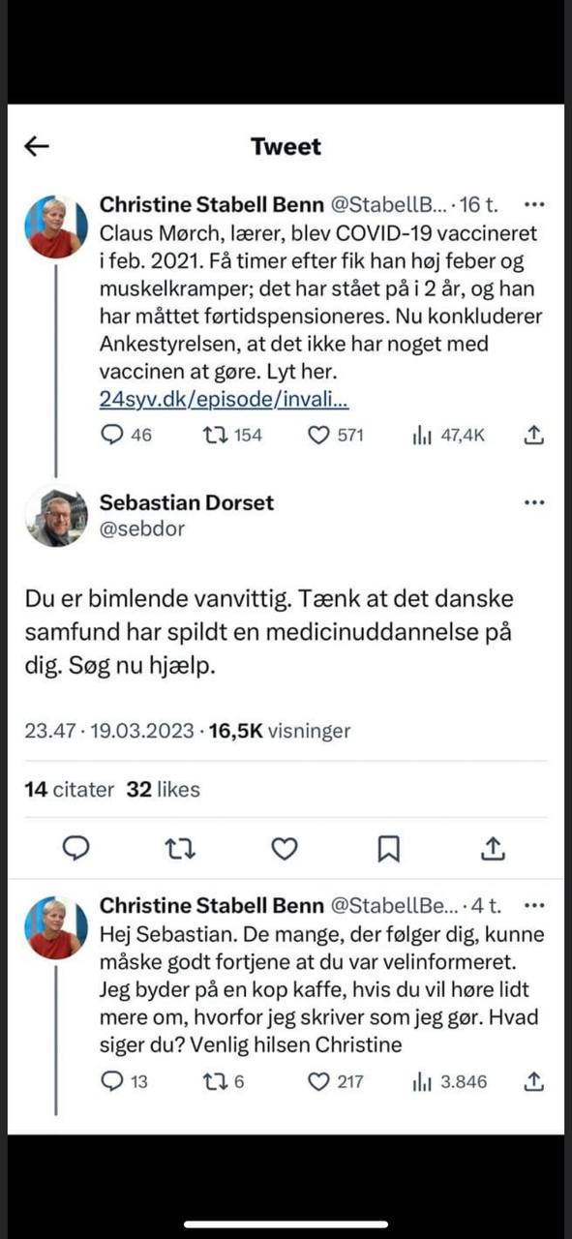Share Christine's bottom reply tweet

tap(532, 1081)
